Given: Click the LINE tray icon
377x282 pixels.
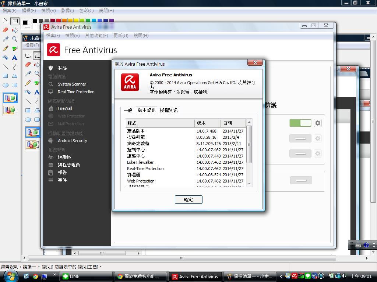Looking at the screenshot, I should point(307,276).
